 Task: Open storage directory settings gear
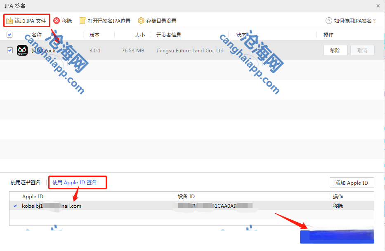[141, 21]
